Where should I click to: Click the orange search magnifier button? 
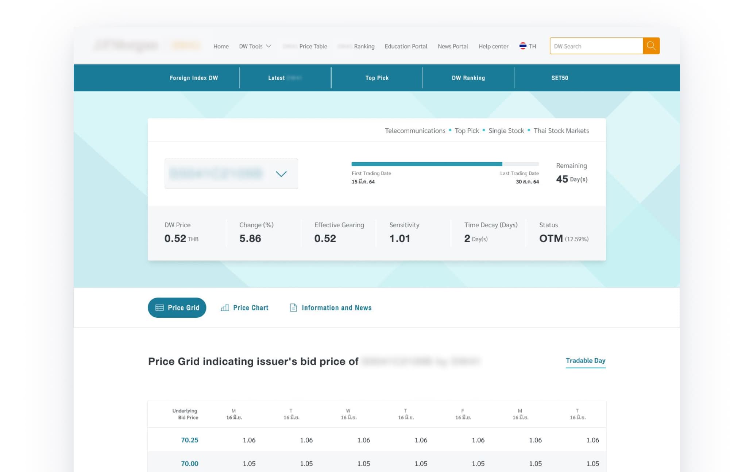(651, 46)
